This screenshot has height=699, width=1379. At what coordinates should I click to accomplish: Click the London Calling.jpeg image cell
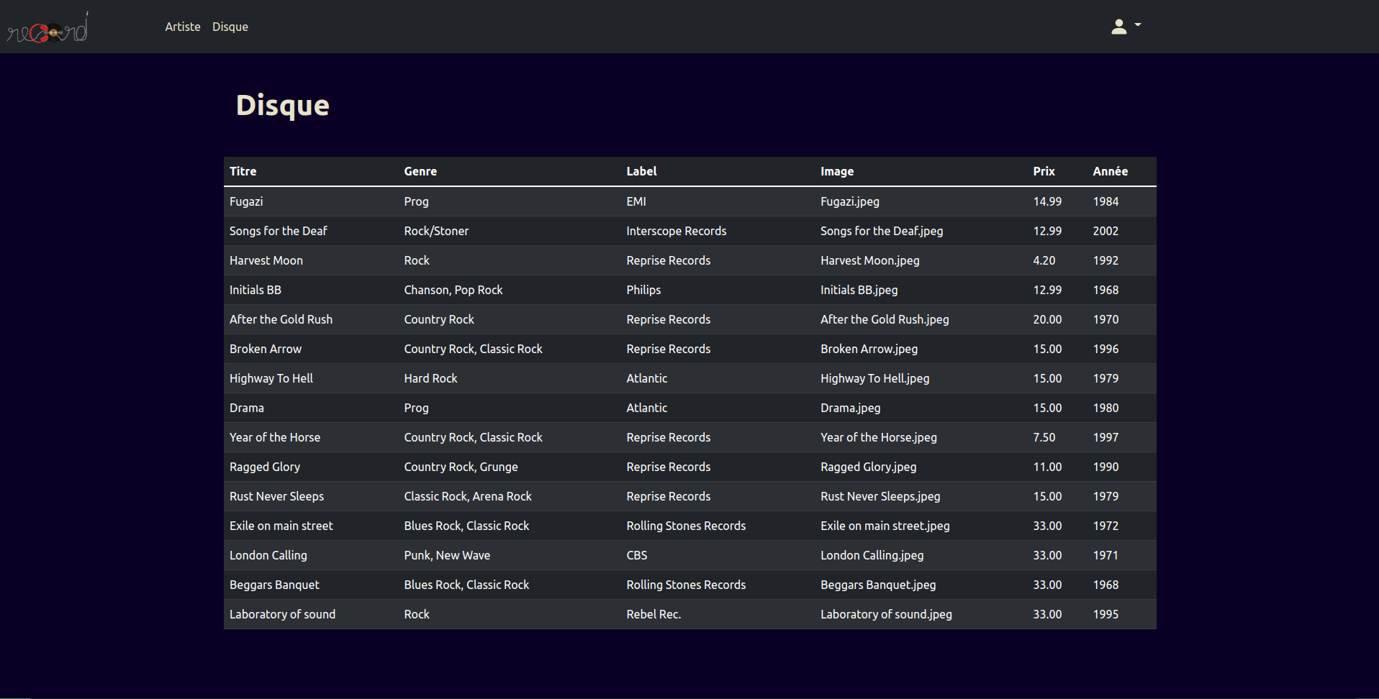tap(872, 555)
